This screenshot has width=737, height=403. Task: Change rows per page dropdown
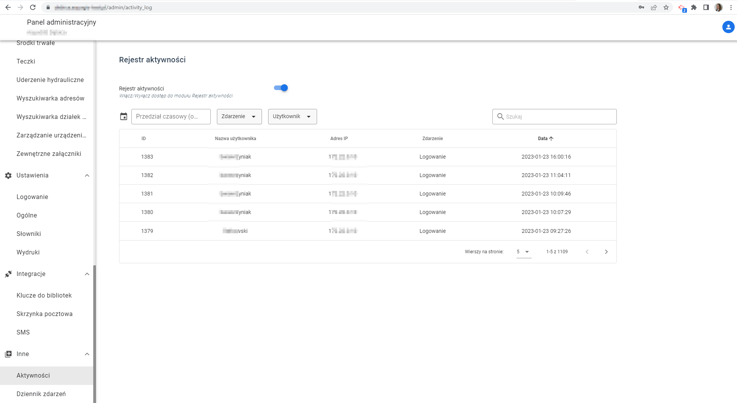(x=524, y=252)
